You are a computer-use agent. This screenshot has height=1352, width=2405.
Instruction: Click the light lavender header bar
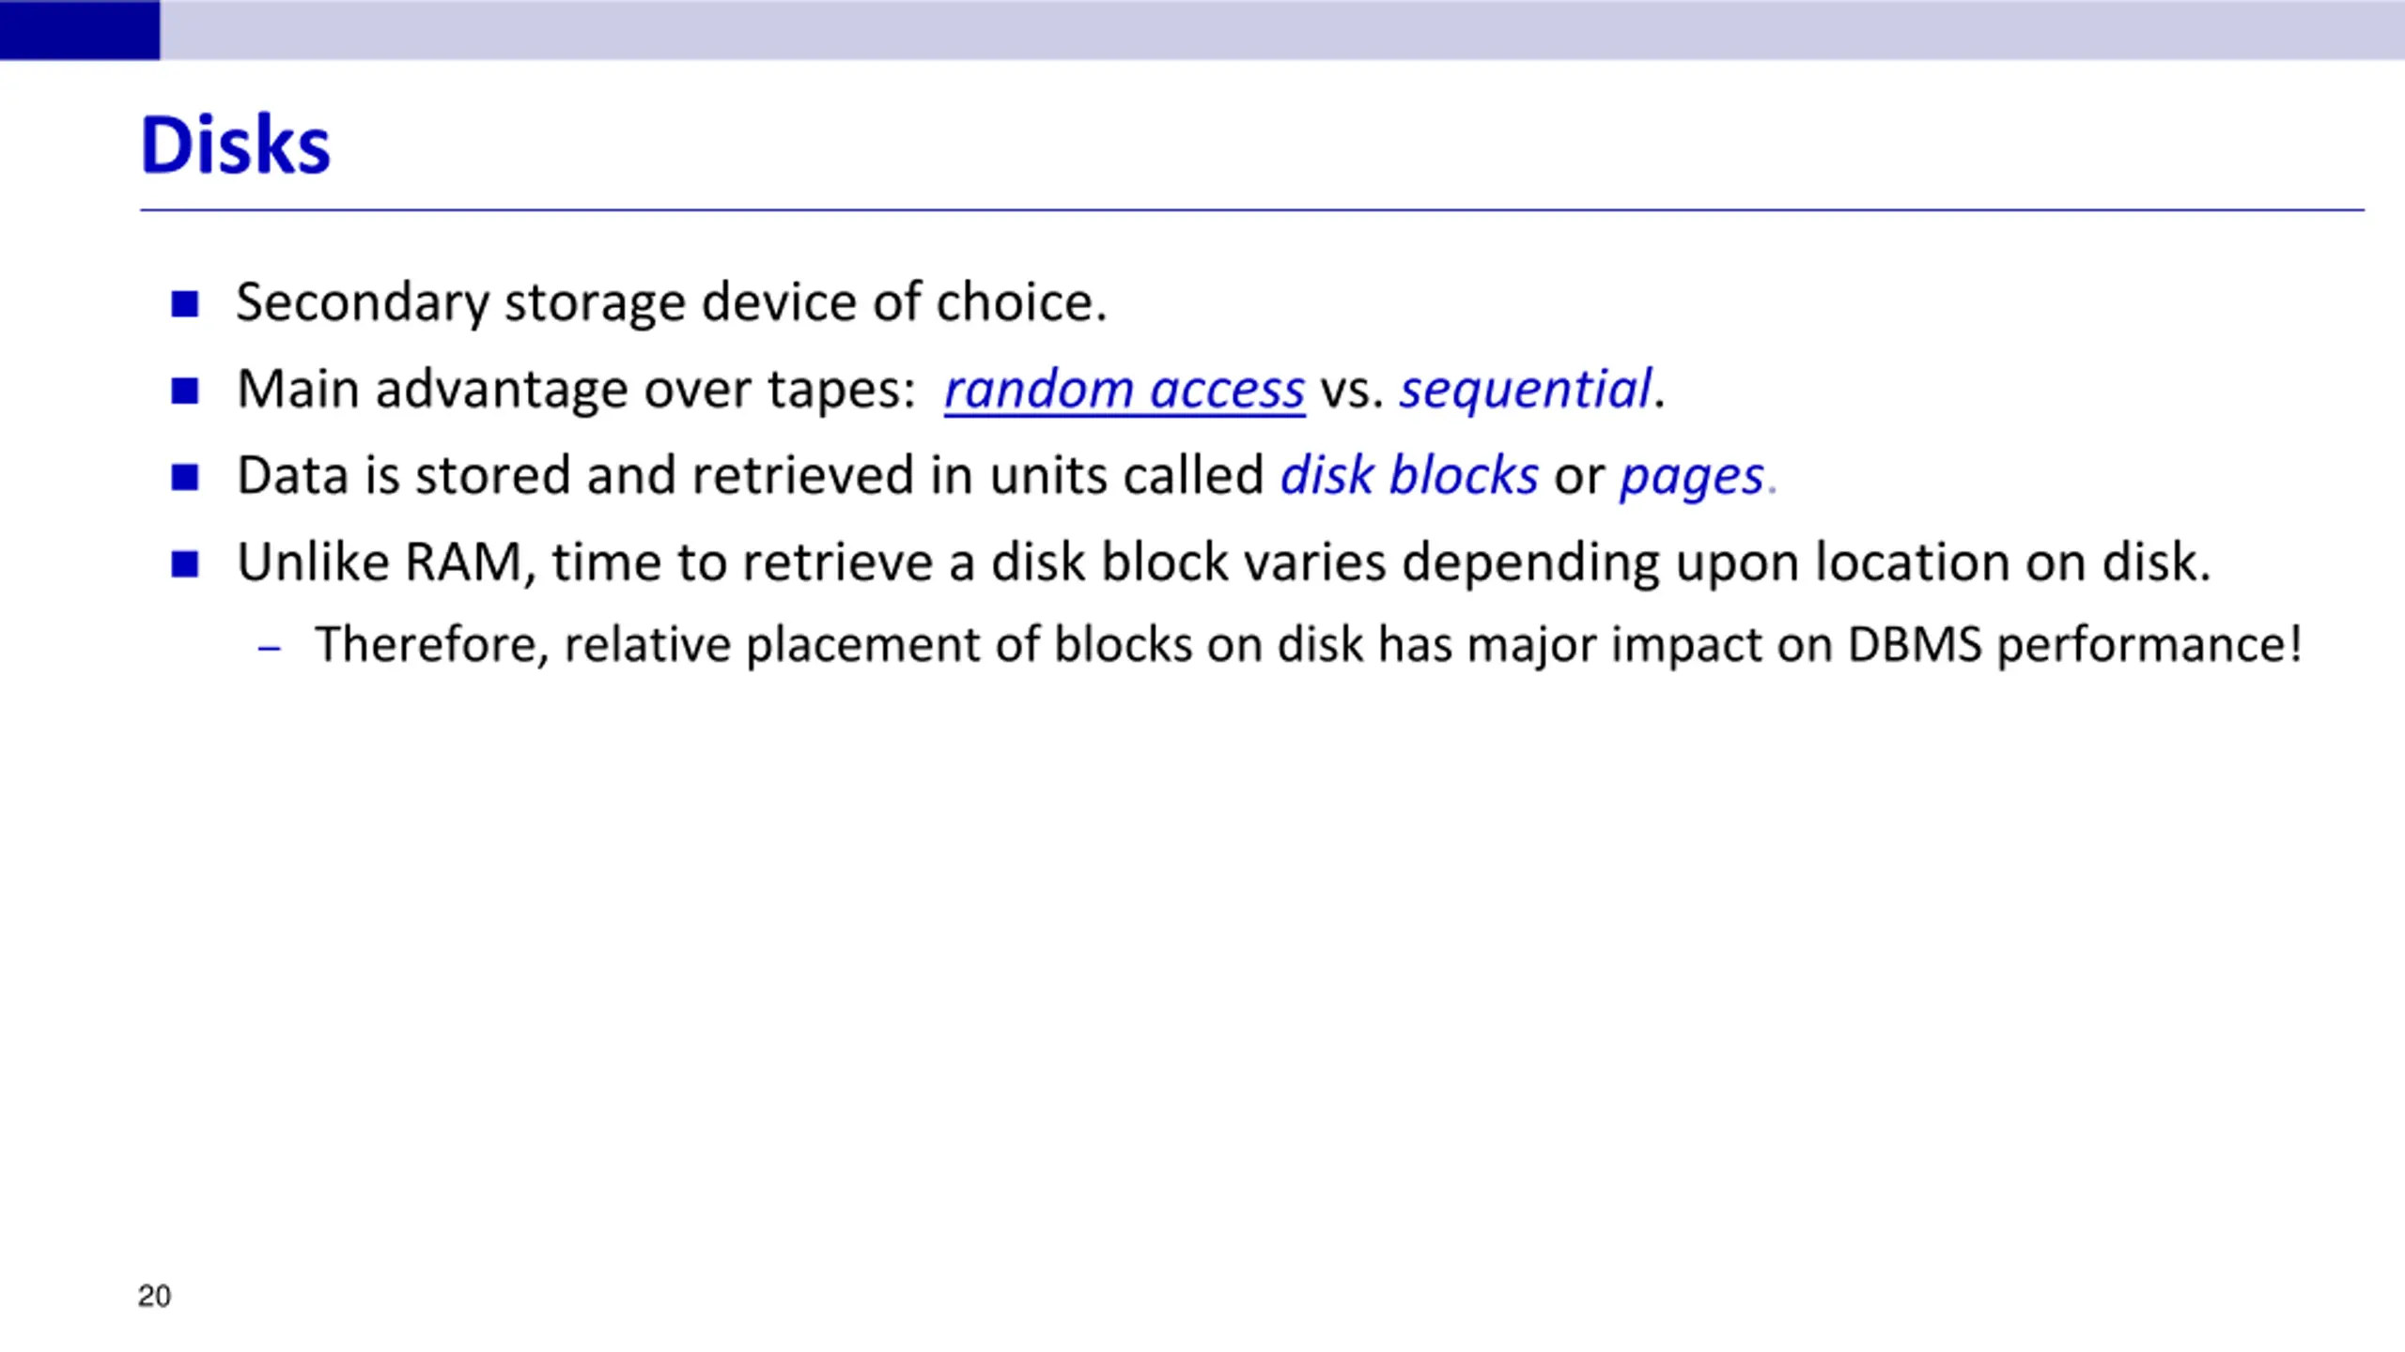1282,30
